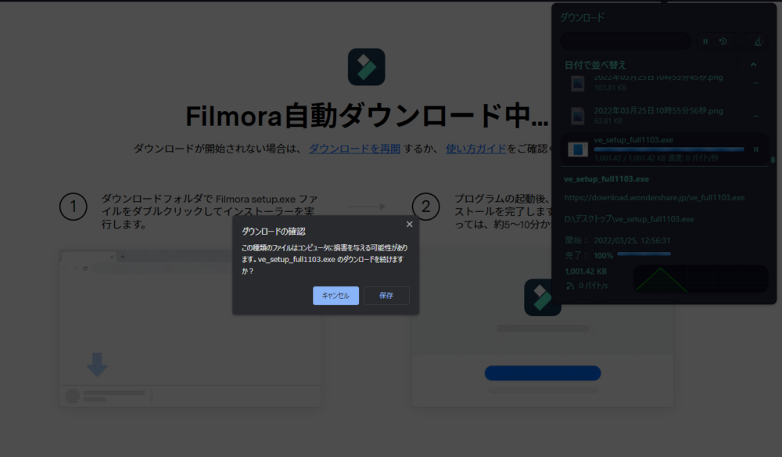The width and height of the screenshot is (782, 457).
Task: Pause all downloads using the toolbar pause icon
Action: point(705,41)
